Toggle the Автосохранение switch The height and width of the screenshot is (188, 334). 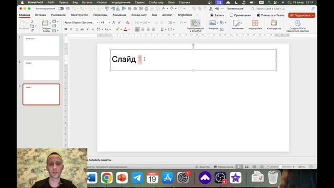pos(61,9)
